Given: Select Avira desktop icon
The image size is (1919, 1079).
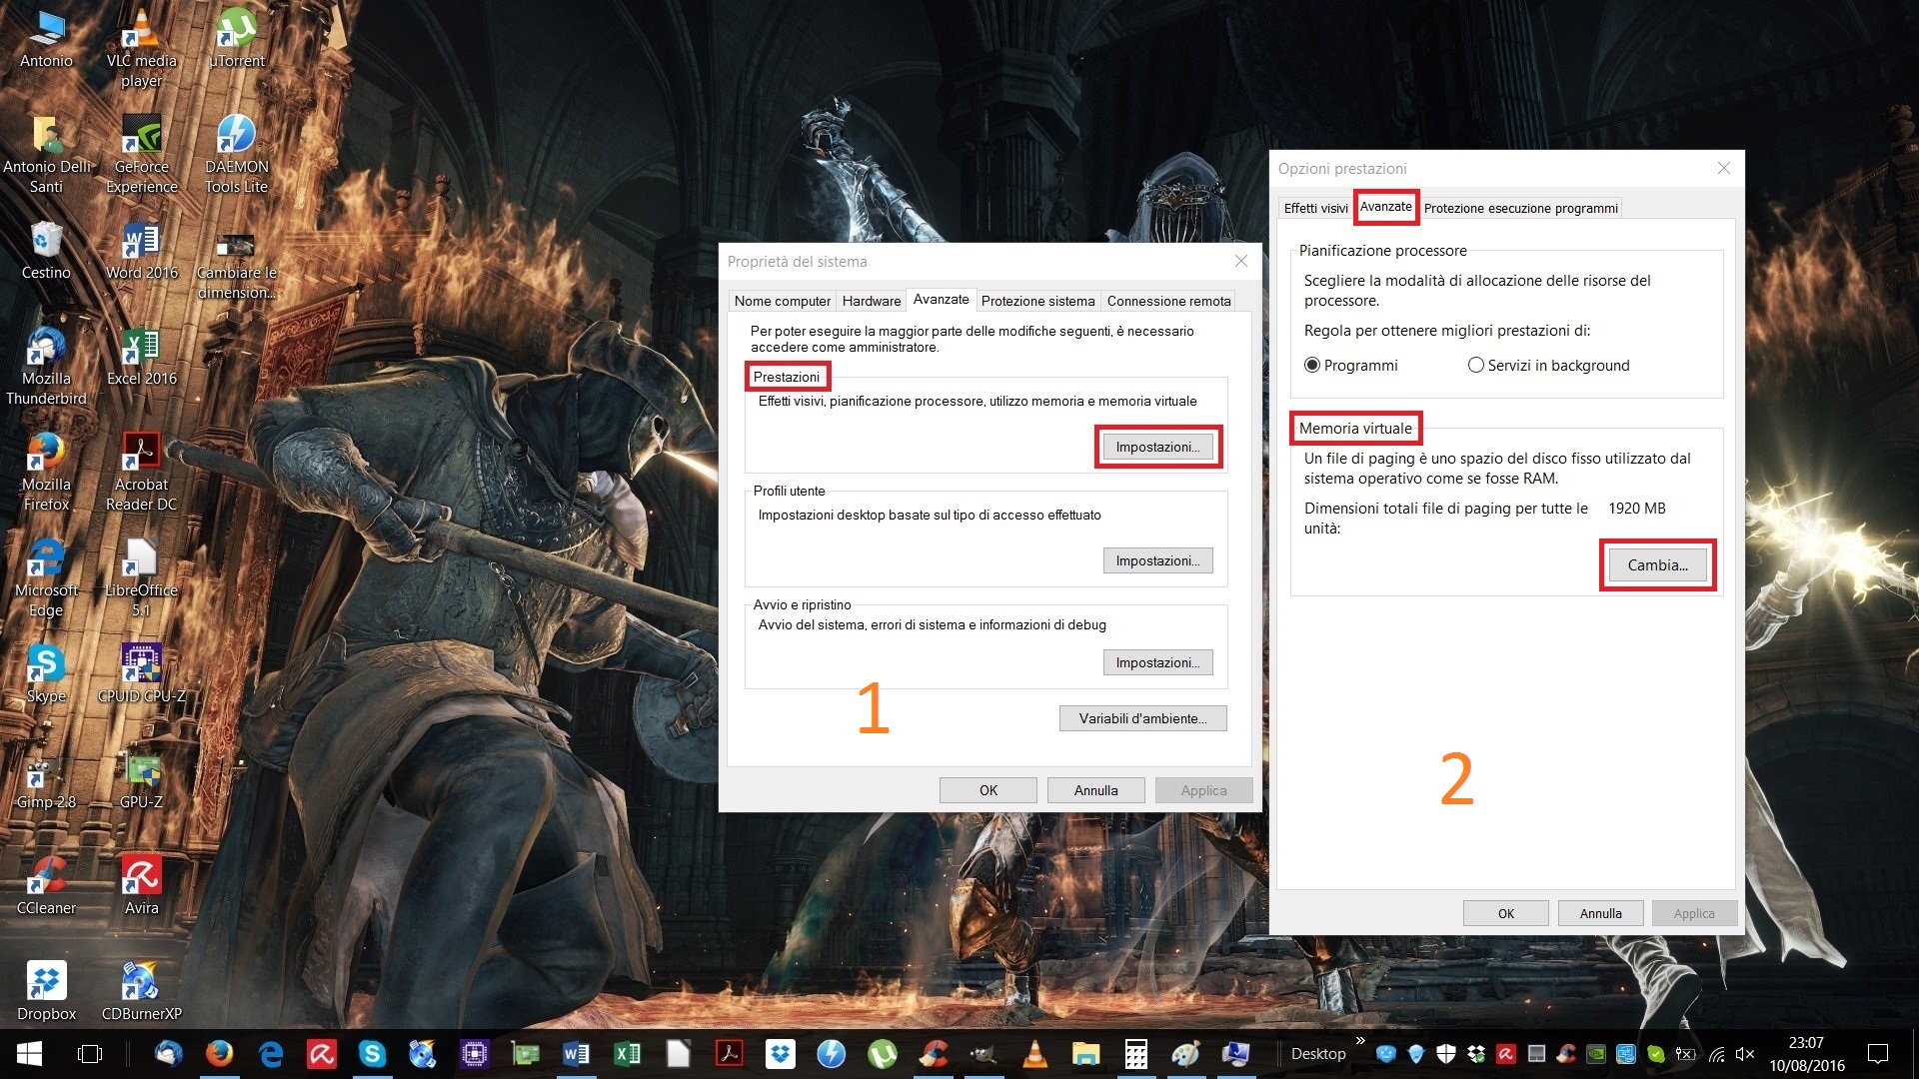Looking at the screenshot, I should (x=141, y=886).
